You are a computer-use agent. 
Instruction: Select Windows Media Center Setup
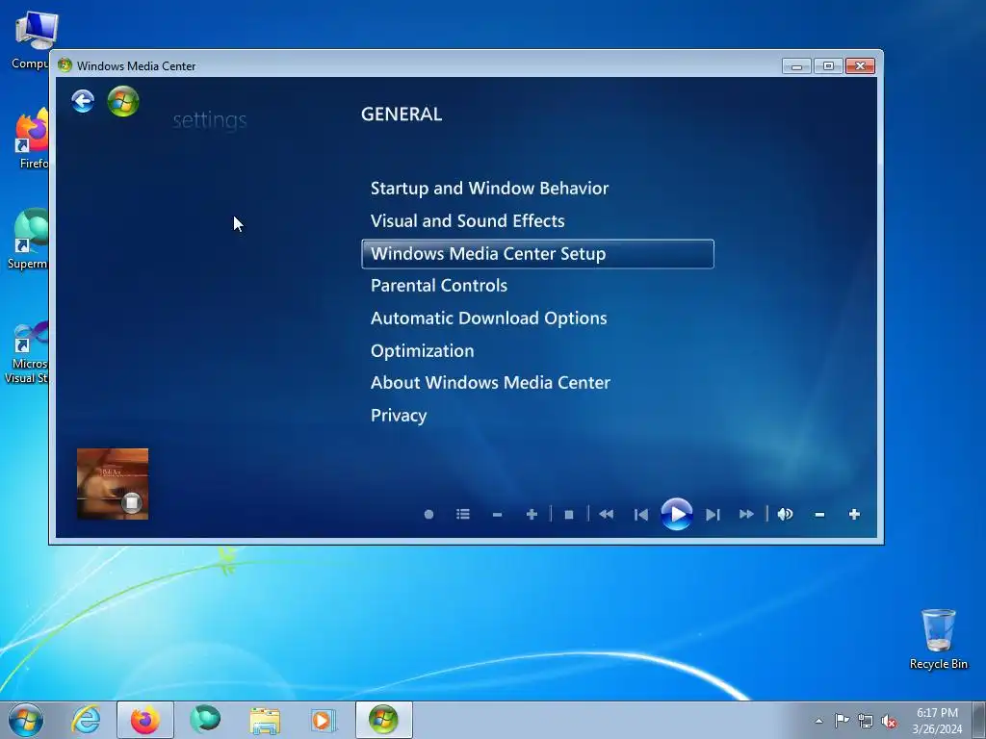click(x=537, y=254)
